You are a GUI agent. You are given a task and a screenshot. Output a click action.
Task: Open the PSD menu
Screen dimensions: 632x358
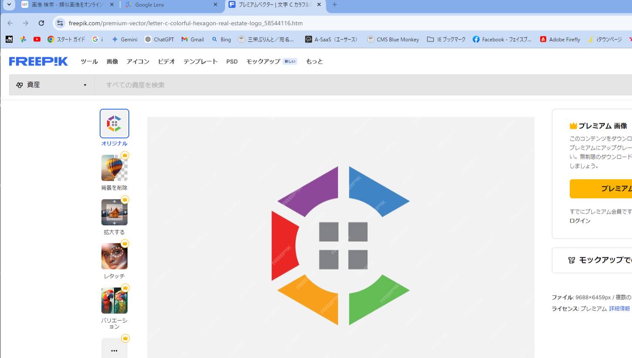click(x=232, y=61)
